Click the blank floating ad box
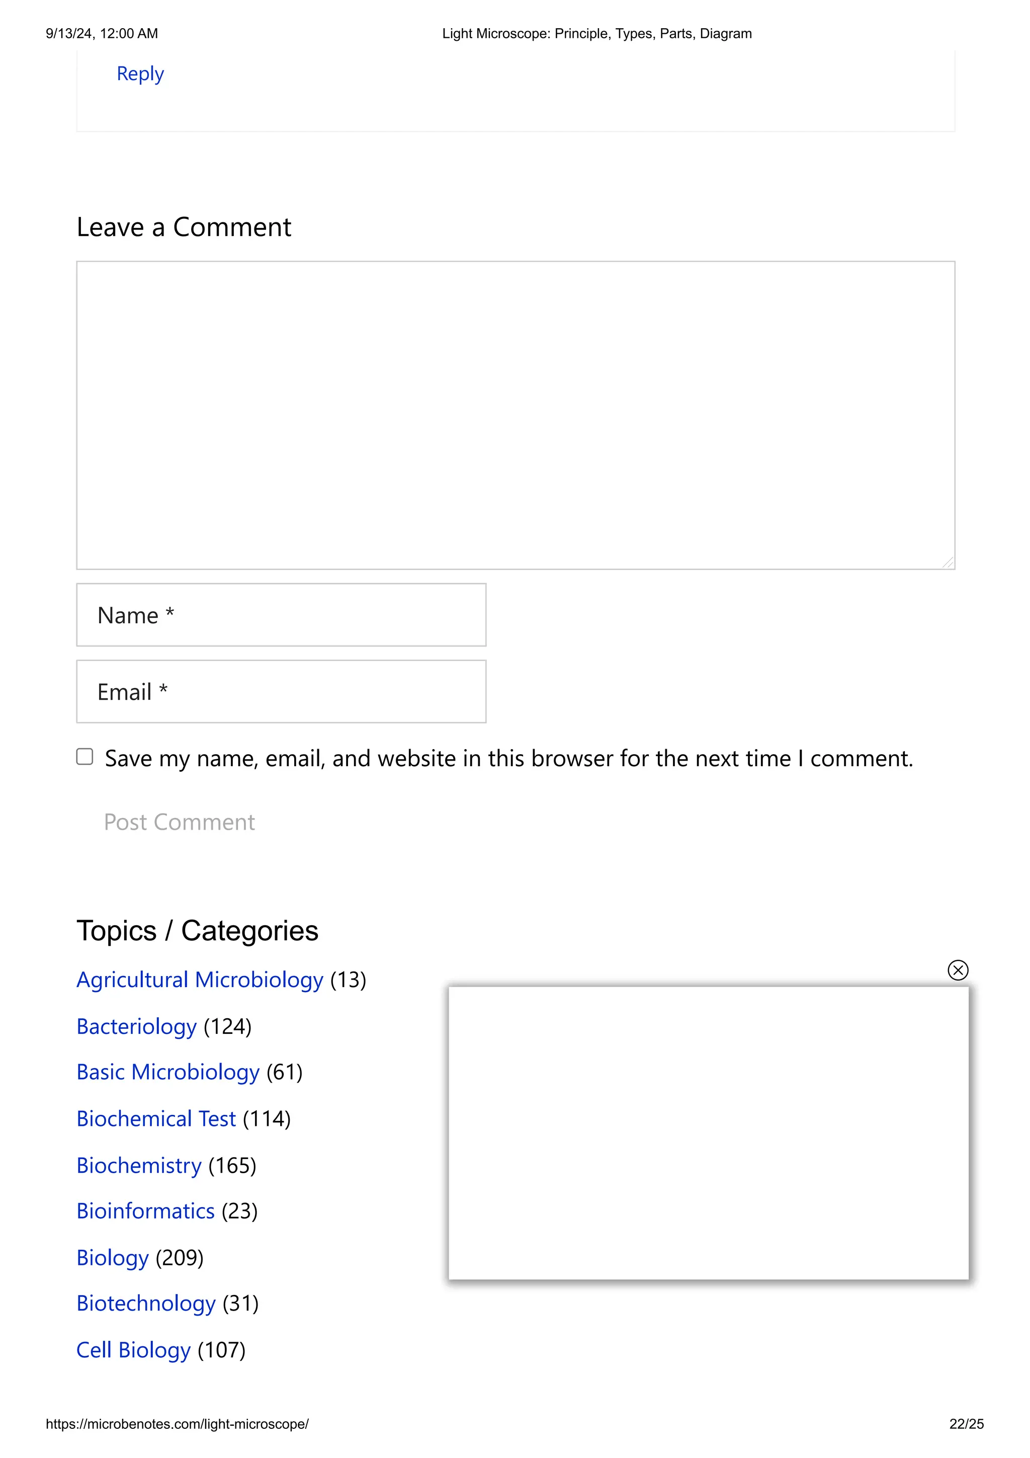The width and height of the screenshot is (1030, 1458). [708, 1132]
